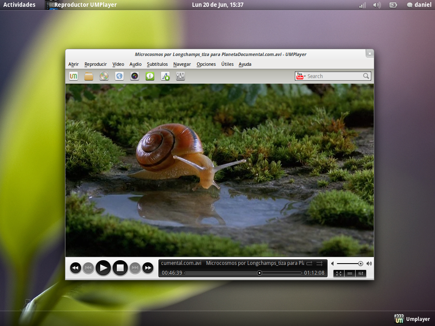Open the Subtítulos menu
Image resolution: width=435 pixels, height=326 pixels.
pyautogui.click(x=157, y=65)
